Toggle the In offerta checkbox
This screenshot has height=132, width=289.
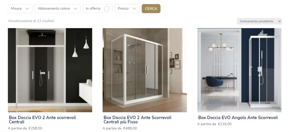click(x=106, y=9)
